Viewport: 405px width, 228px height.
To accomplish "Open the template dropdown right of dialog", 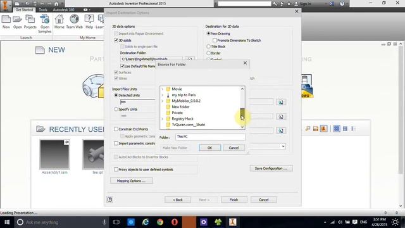I will pos(283,146).
